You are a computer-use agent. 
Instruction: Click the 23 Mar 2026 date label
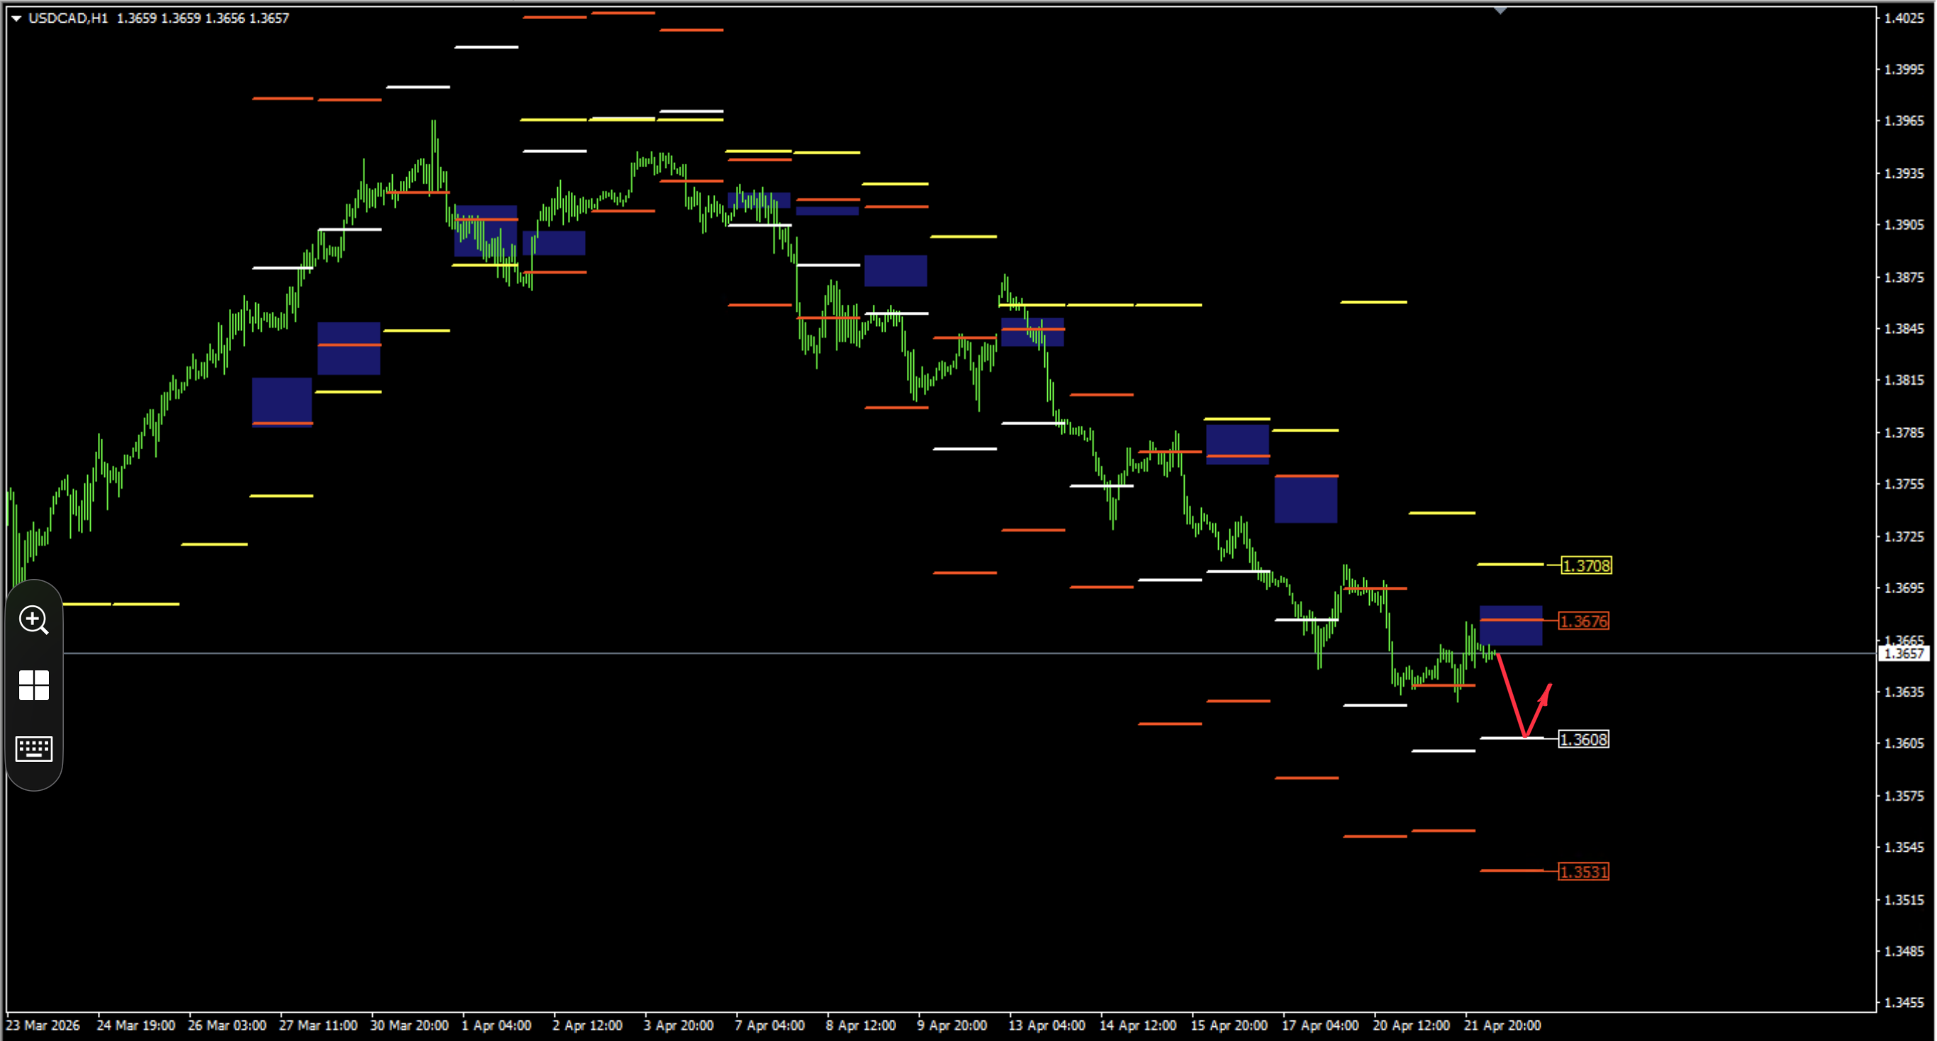tap(43, 1025)
